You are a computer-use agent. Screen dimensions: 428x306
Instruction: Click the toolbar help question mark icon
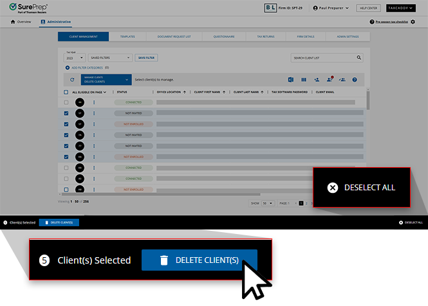click(x=355, y=80)
